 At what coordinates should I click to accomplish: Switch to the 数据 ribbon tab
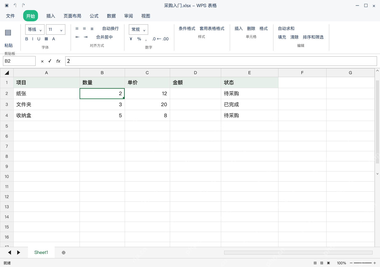[x=111, y=16]
